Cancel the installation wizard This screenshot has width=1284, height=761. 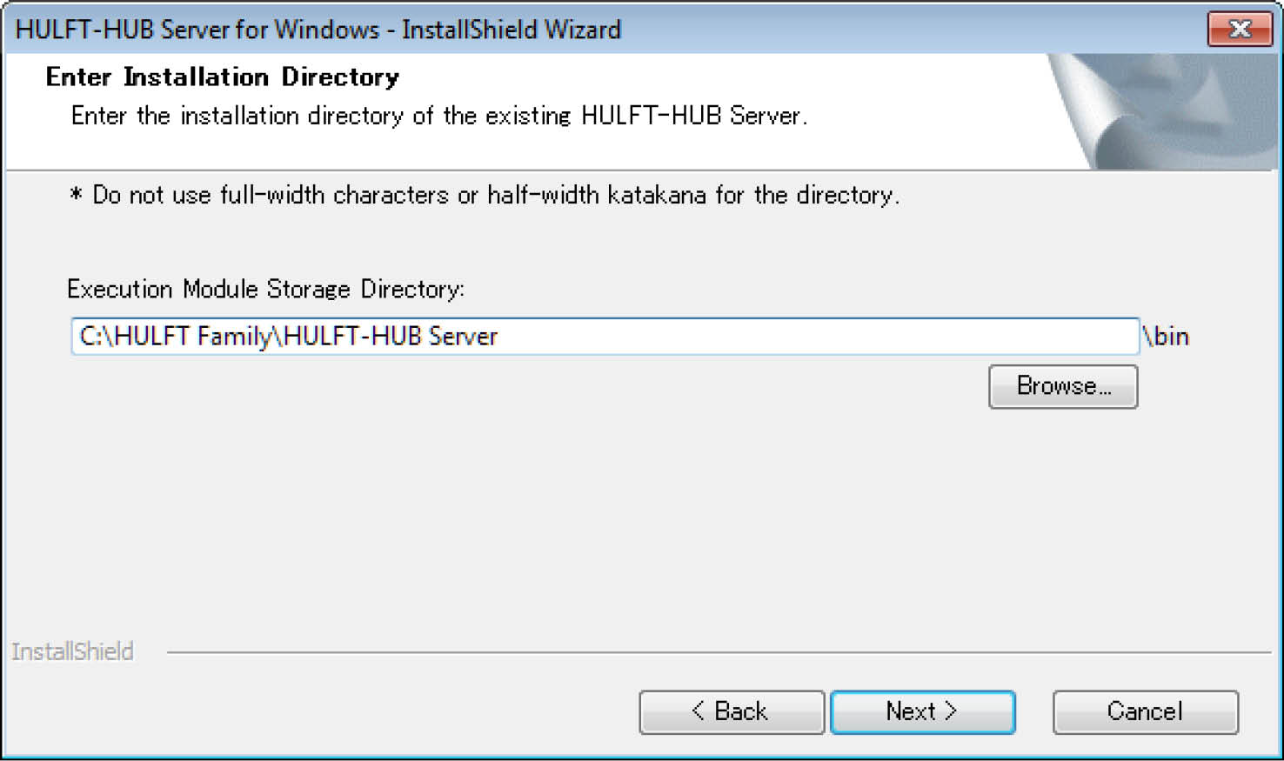coord(1145,711)
